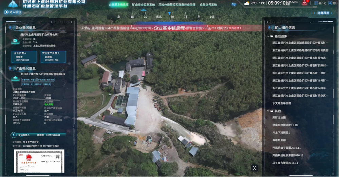The height and width of the screenshot is (177, 339).
Task: Click the platform mountain logo
Action: pos(13,4)
